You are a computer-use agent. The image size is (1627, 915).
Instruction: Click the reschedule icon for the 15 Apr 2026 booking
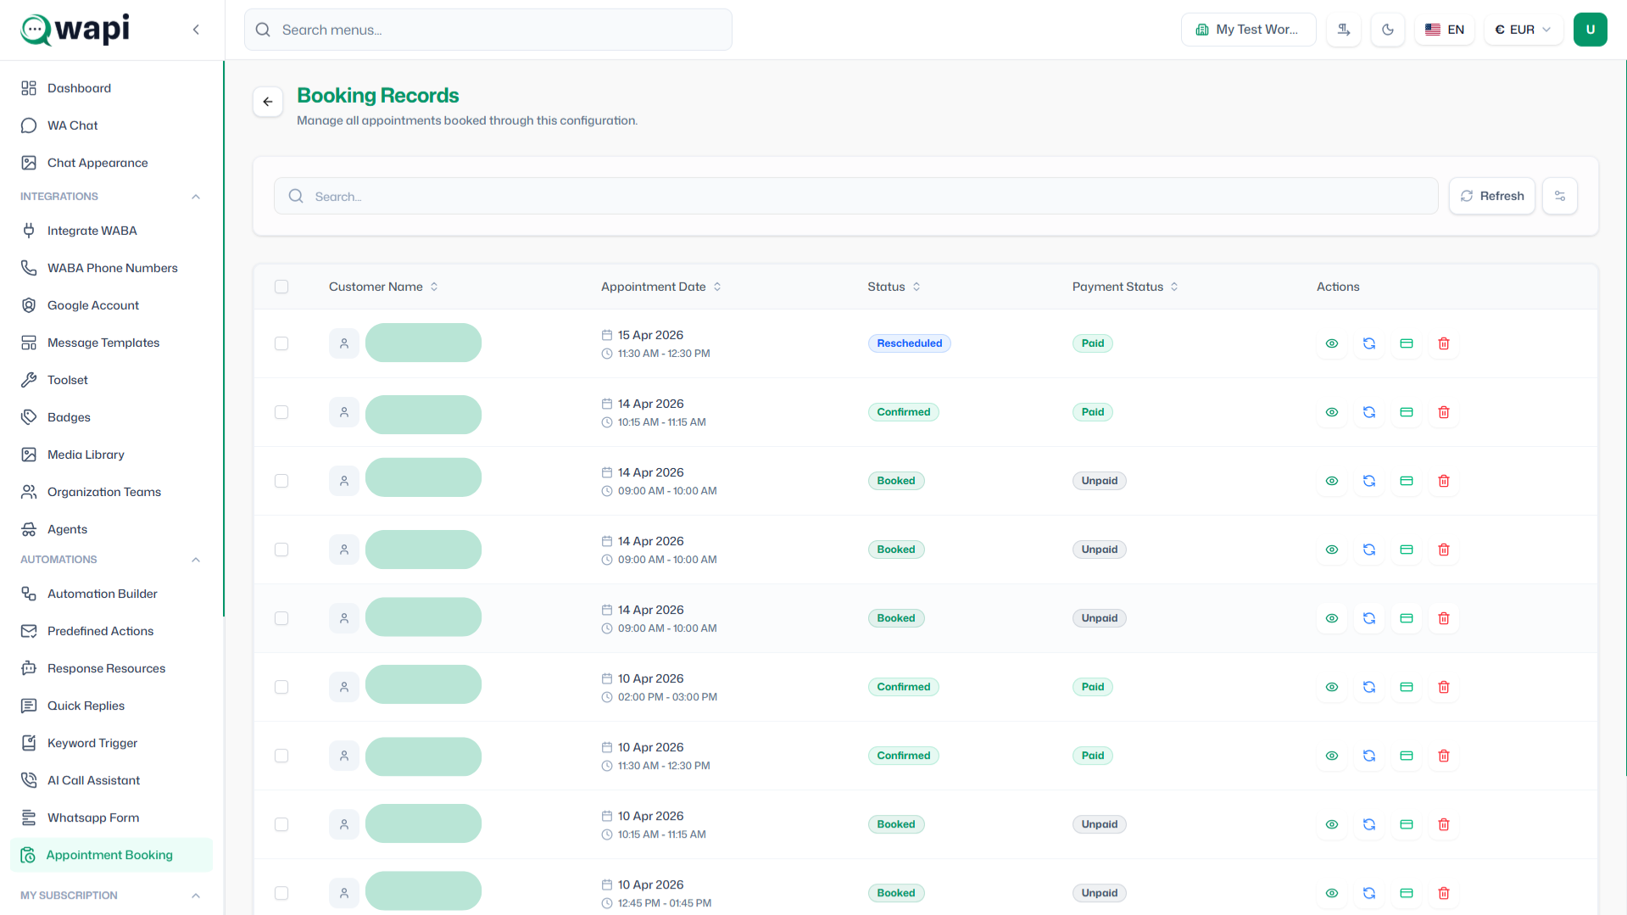[1369, 343]
